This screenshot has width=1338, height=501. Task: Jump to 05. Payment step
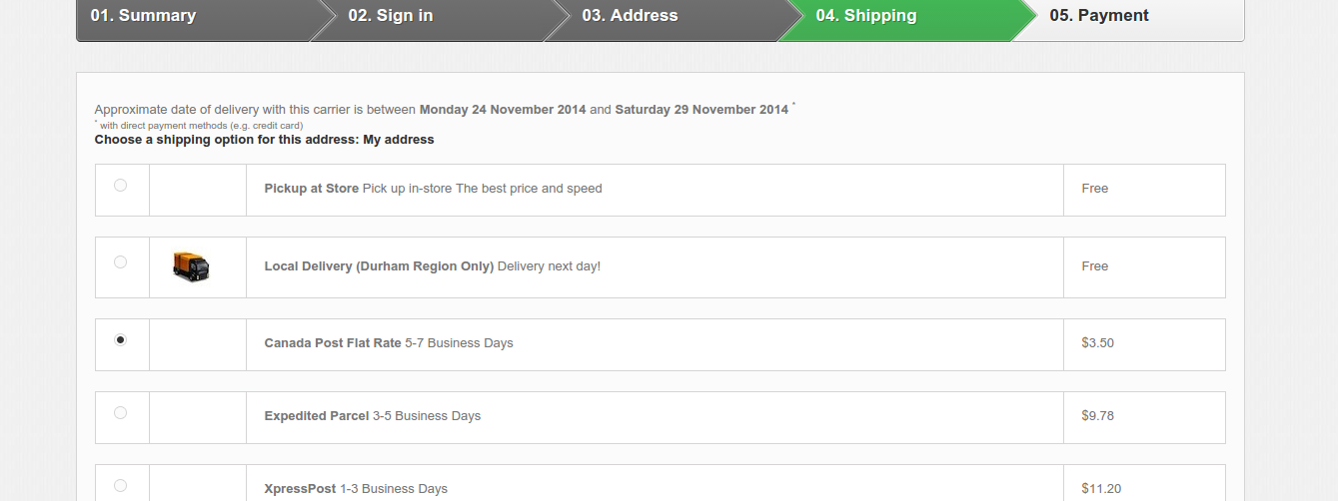pos(1099,16)
